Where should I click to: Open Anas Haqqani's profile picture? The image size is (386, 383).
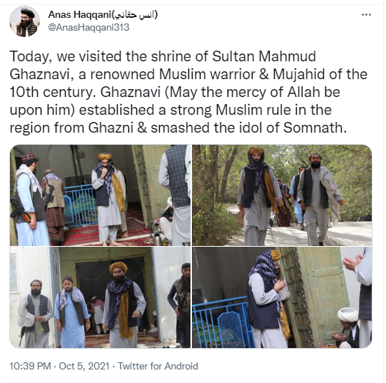[25, 21]
